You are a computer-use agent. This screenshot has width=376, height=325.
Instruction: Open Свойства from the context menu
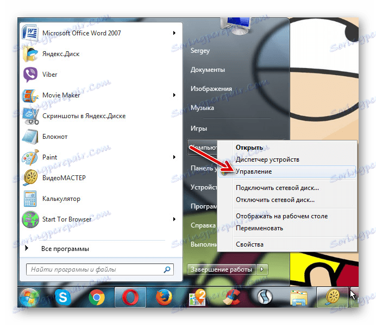tap(249, 244)
